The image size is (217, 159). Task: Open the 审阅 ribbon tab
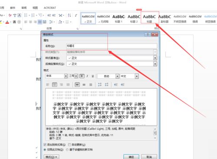coord(24,8)
